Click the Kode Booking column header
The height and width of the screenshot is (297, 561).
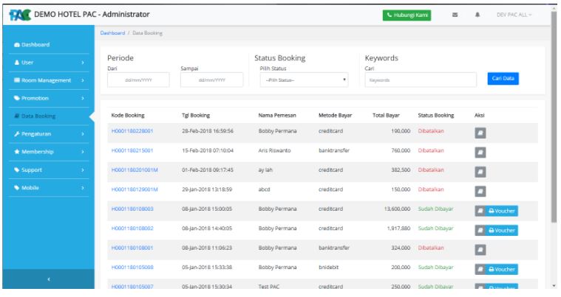coord(128,115)
